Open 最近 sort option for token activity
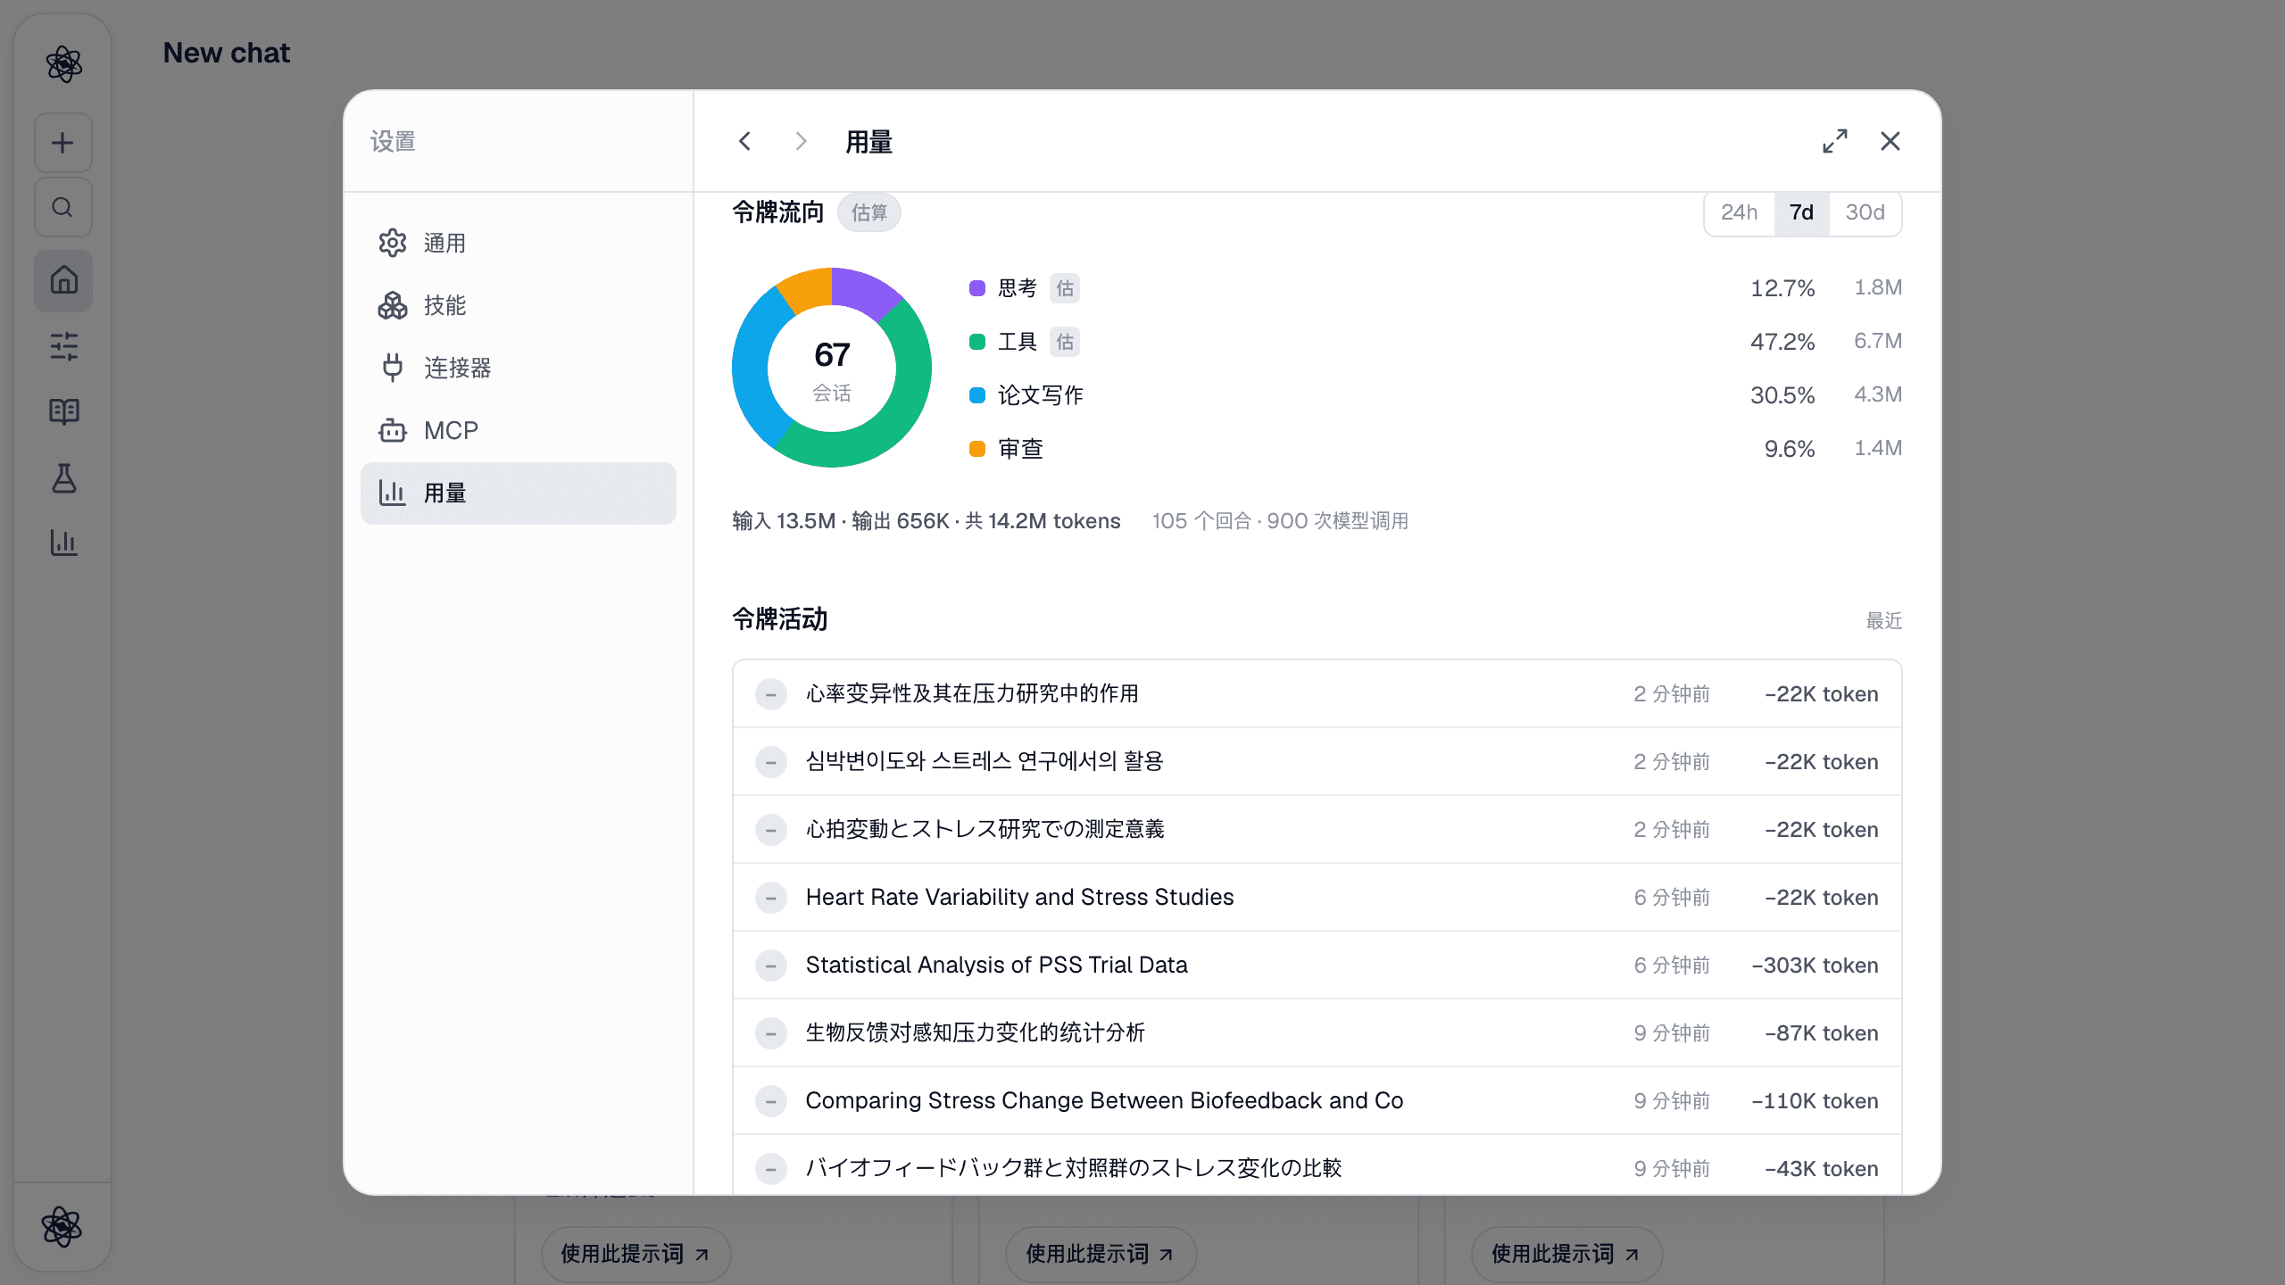 pos(1884,620)
